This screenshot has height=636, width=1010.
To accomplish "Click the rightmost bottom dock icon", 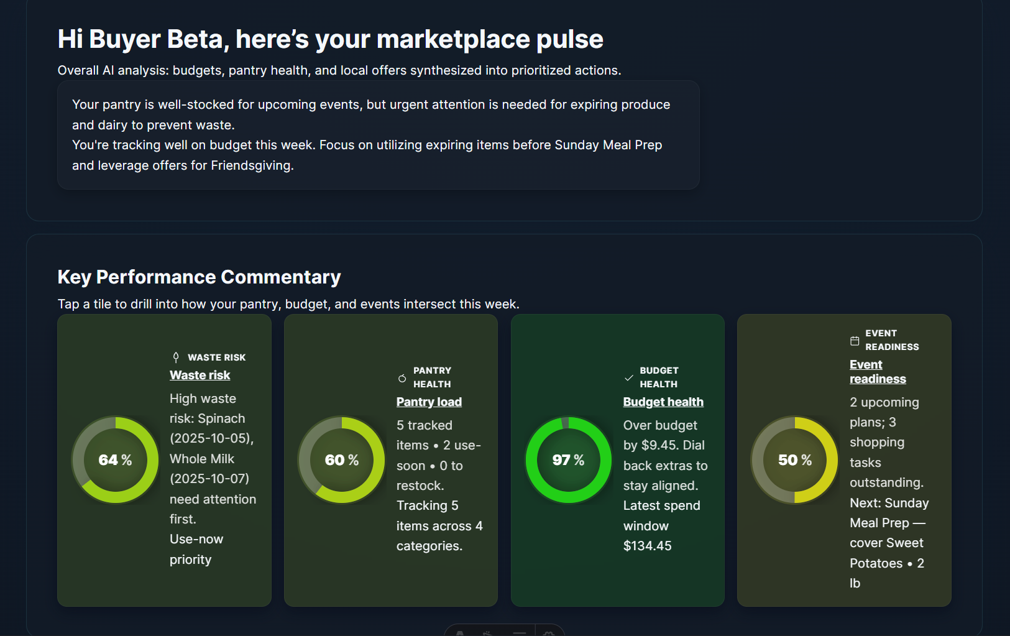I will (x=549, y=633).
